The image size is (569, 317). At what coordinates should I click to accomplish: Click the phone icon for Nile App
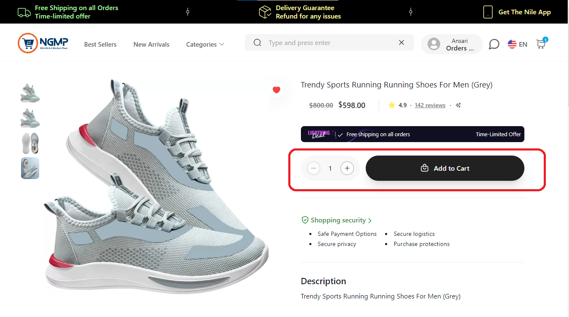[x=488, y=12]
